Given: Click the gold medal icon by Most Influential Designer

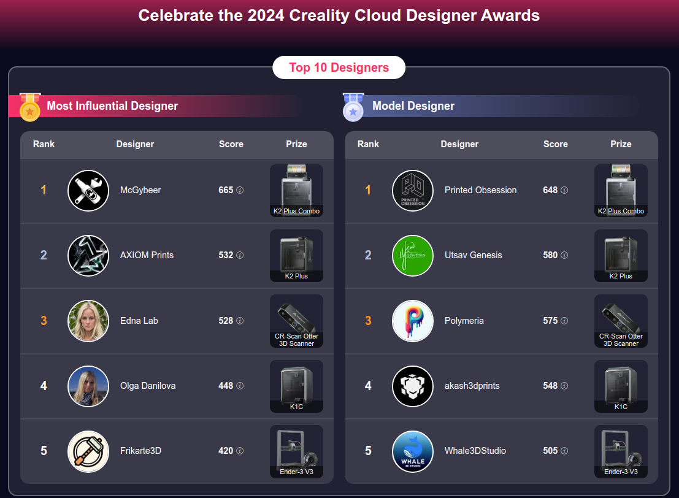Looking at the screenshot, I should coord(30,107).
